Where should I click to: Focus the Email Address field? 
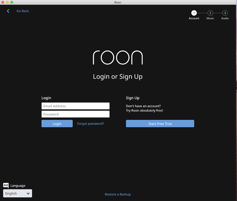[x=76, y=106]
